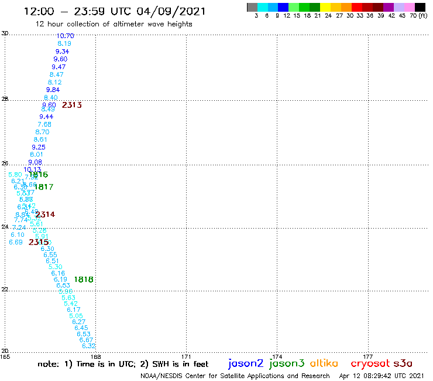Click the wave height value 6.55

coord(50,254)
